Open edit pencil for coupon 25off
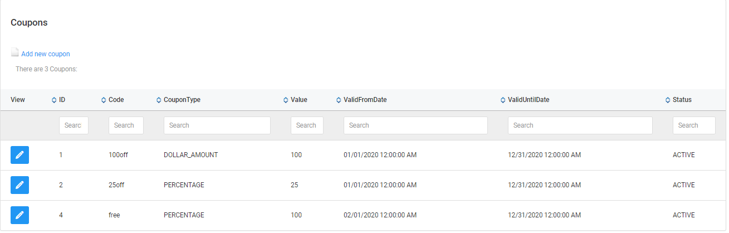This screenshot has width=729, height=233. coord(19,185)
